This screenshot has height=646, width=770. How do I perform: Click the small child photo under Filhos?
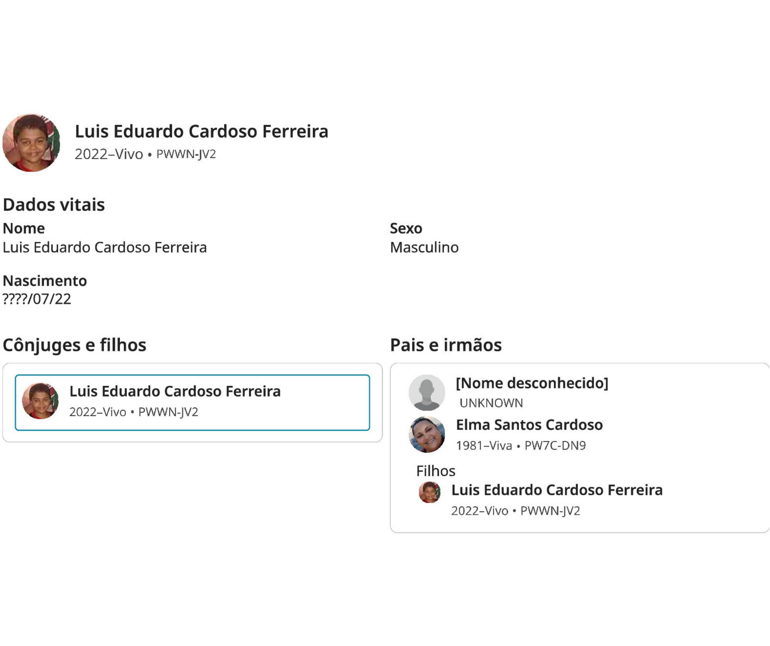click(429, 492)
